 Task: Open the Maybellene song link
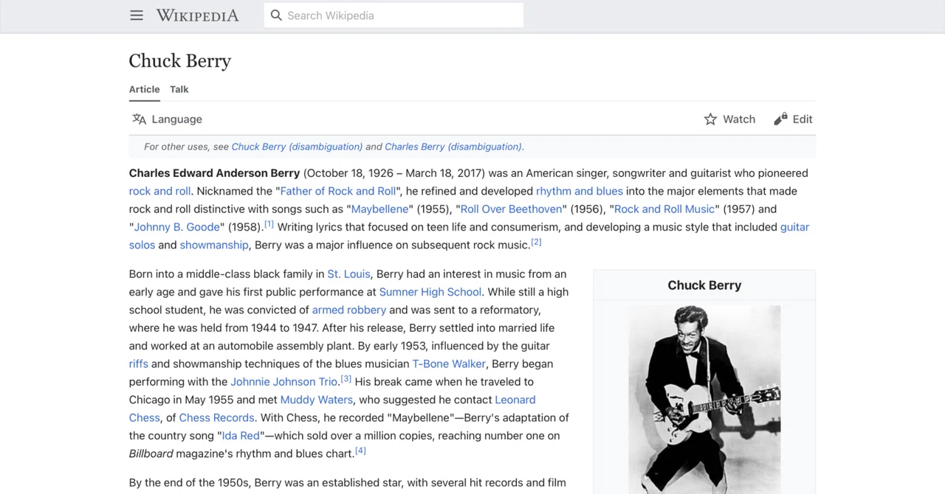[379, 209]
